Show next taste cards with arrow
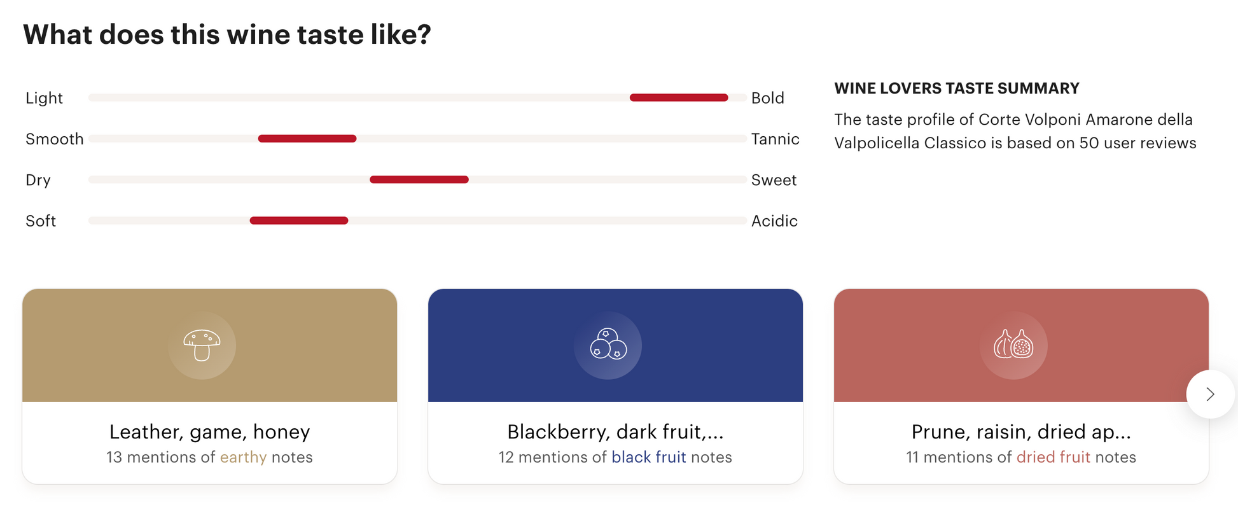The image size is (1238, 523). [x=1210, y=394]
